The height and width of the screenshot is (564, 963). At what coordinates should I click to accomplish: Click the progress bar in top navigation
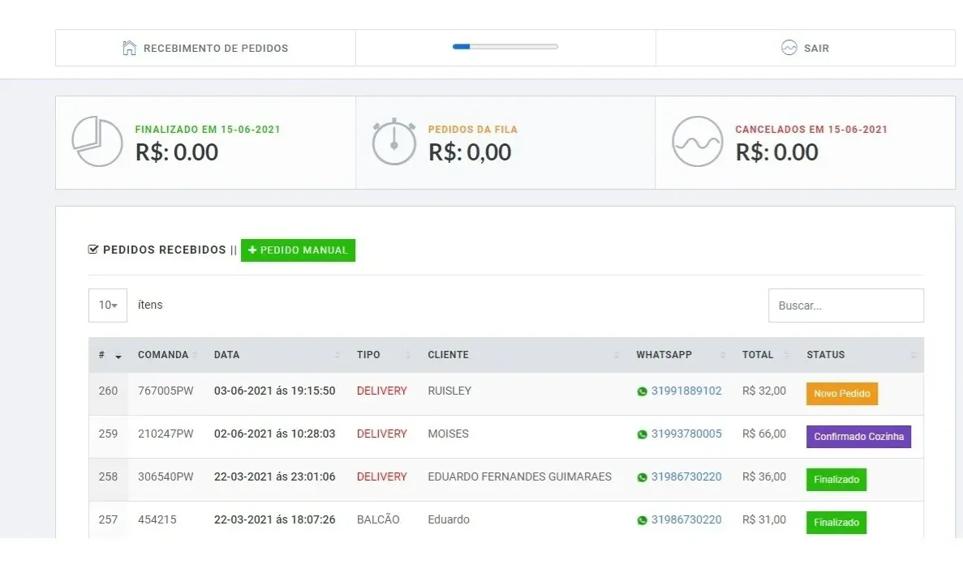(x=505, y=47)
